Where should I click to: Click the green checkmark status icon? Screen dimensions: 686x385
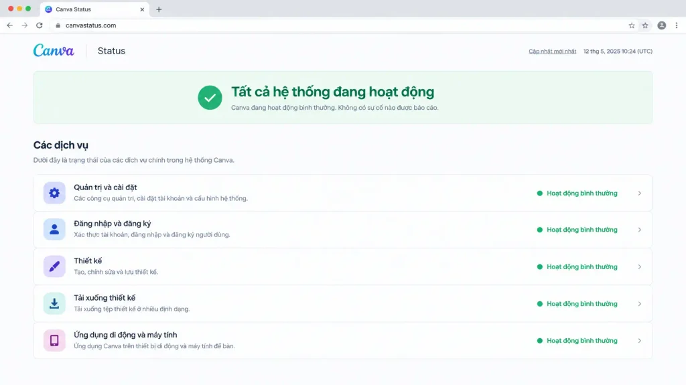coord(210,98)
